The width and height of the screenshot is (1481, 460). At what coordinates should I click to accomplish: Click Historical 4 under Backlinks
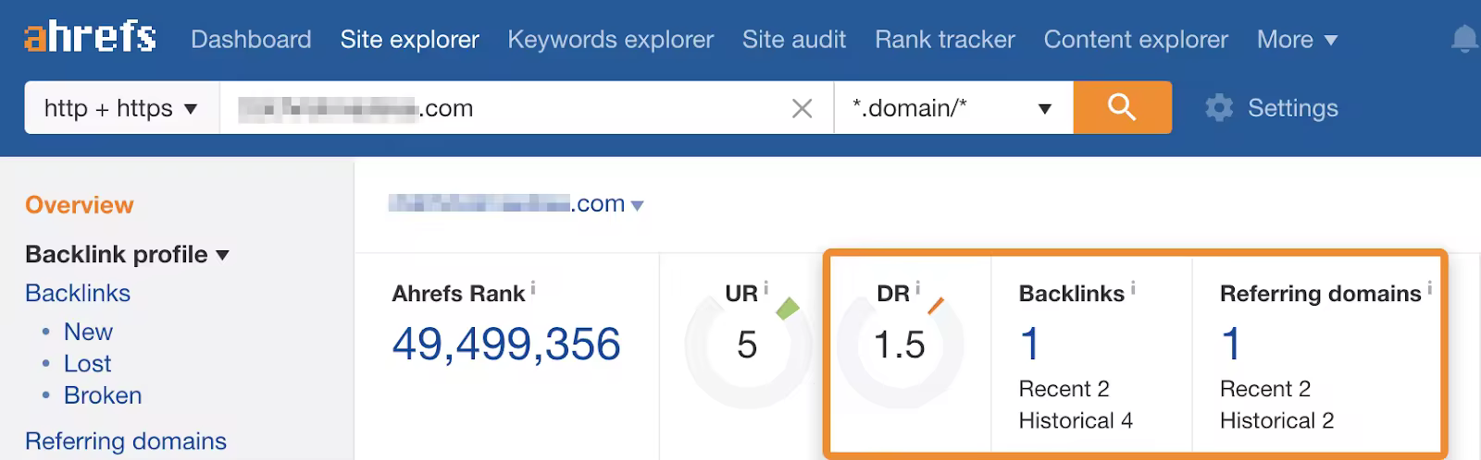click(x=1076, y=421)
